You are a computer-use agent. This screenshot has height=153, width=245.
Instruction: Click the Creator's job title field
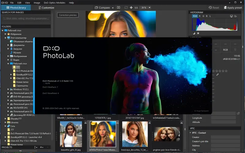[225, 141]
